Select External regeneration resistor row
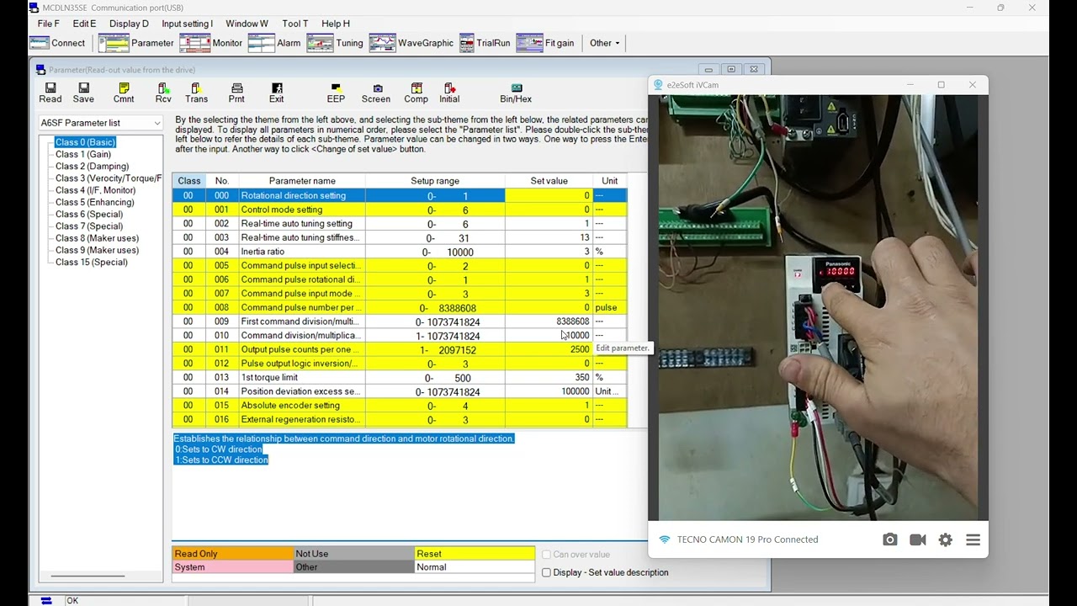This screenshot has height=606, width=1077. [x=399, y=419]
